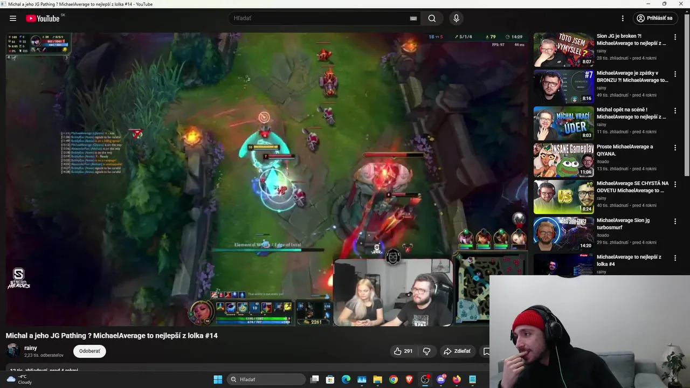690x388 pixels.
Task: Go to the YouTube home logo
Action: [43, 18]
